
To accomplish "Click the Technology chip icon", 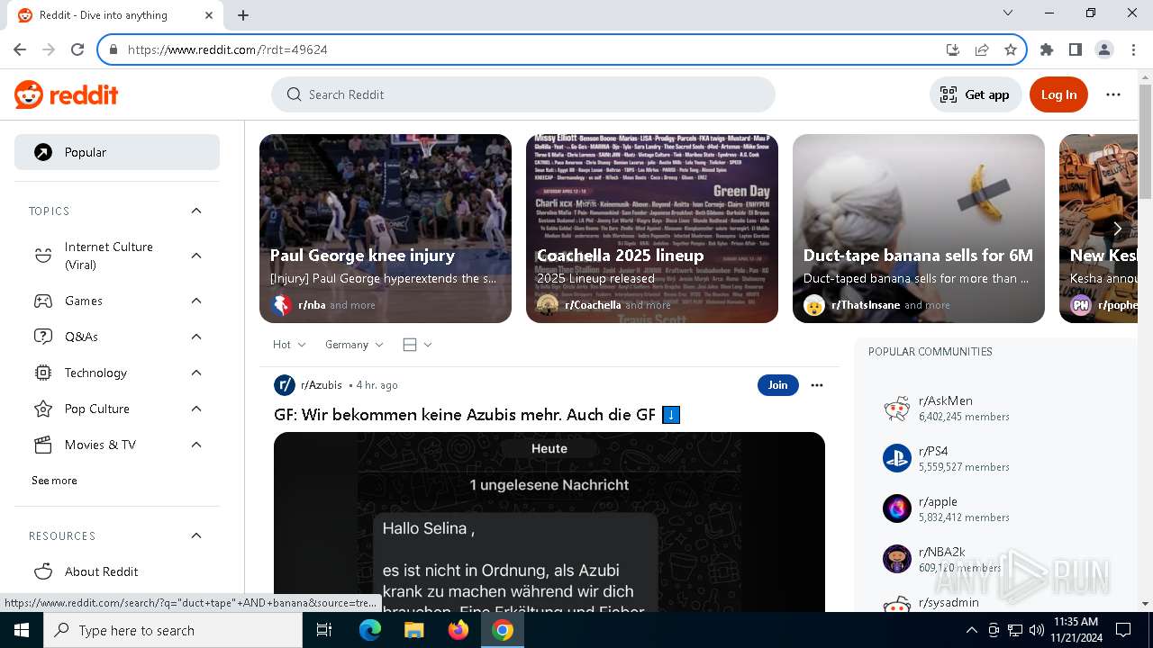I will click(43, 373).
